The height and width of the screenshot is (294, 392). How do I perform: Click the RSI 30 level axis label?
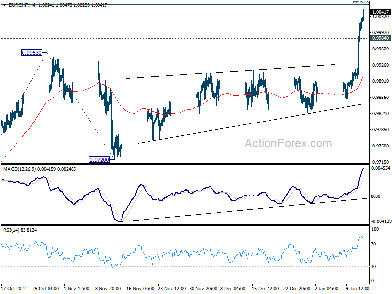tap(373, 267)
